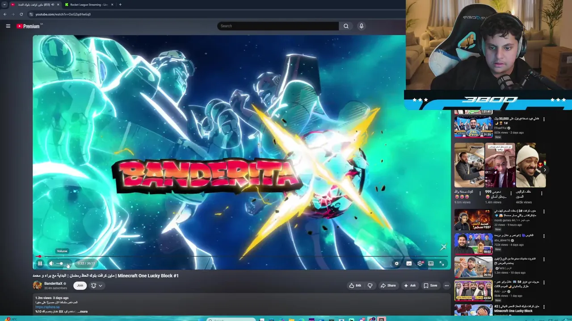Open menu for Faris video
This screenshot has height=321, width=572.
pos(544,259)
